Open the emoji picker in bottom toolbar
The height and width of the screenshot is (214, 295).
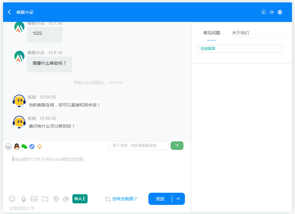pyautogui.click(x=12, y=199)
